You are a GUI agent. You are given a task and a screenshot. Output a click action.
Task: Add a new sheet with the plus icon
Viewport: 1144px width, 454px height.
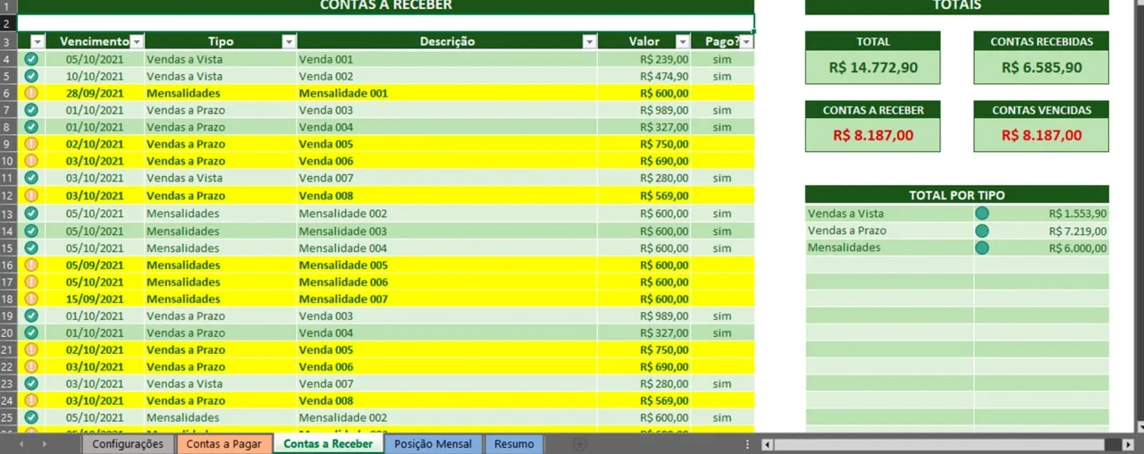point(579,444)
